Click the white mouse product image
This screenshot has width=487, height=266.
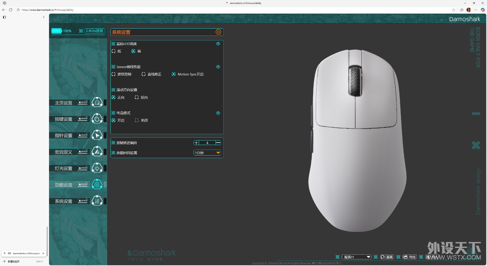point(358,140)
